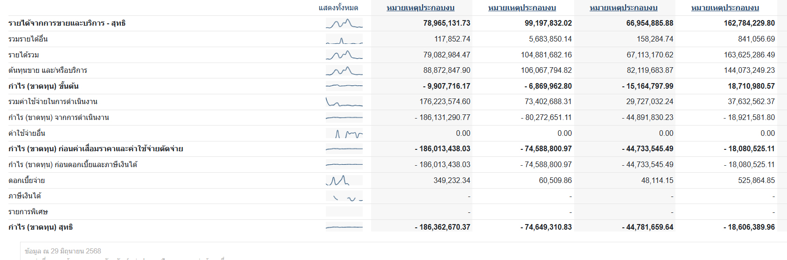Click หมายเหตุประกอบงบ link above 162,784,229.80

725,8
